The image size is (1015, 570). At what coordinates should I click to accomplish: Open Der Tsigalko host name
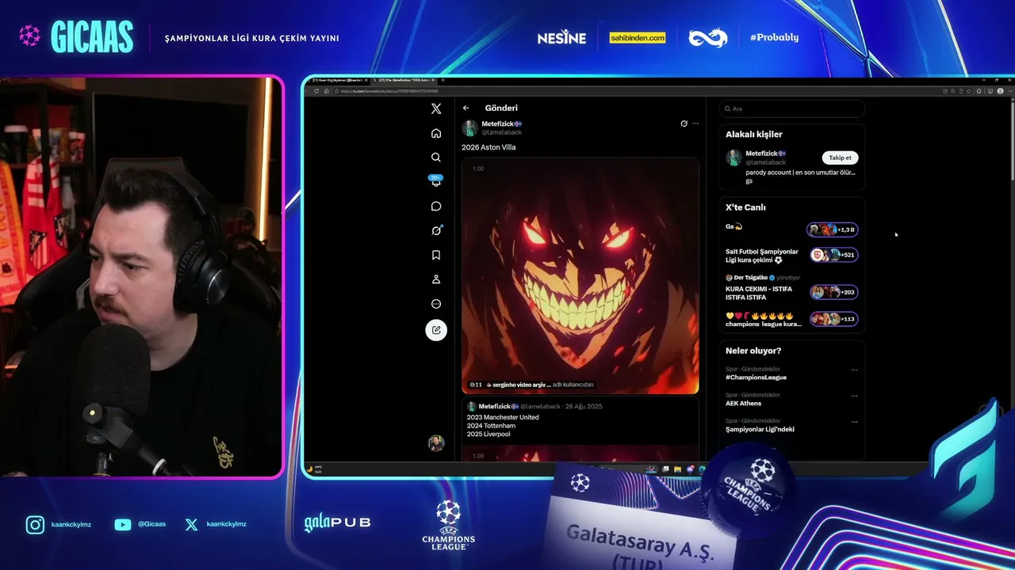coord(751,278)
